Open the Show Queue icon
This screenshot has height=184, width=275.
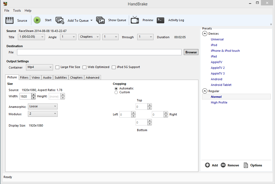click(x=100, y=20)
